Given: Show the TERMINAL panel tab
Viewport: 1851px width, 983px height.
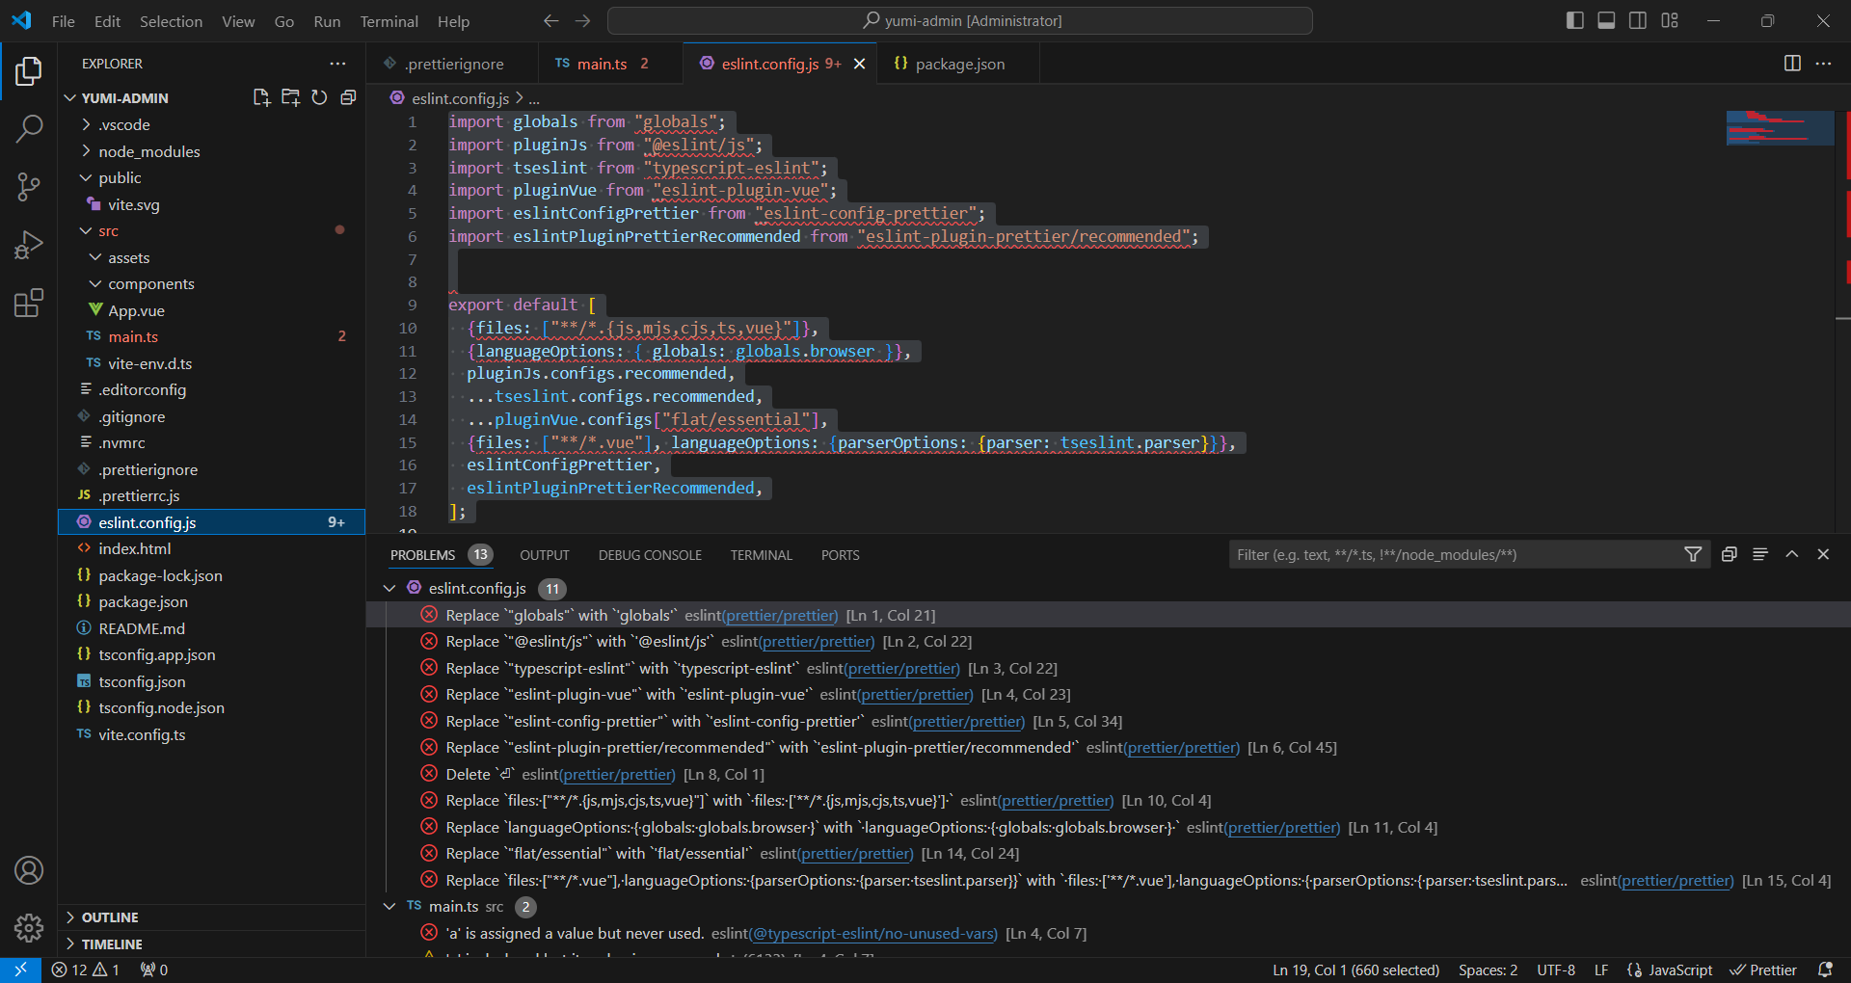Looking at the screenshot, I should coord(761,555).
